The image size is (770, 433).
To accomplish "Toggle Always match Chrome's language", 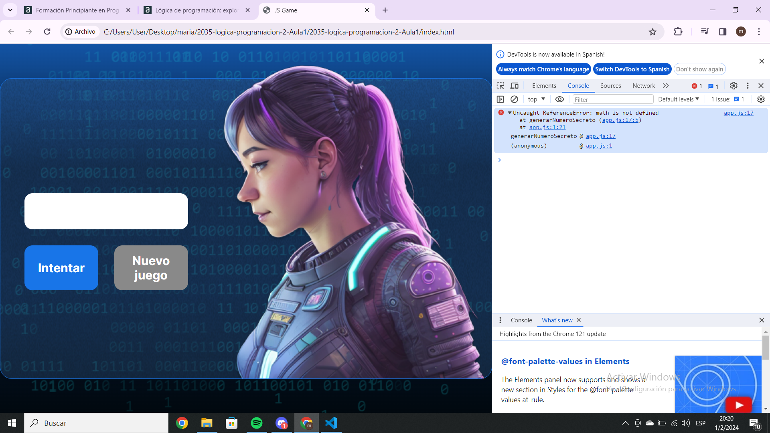I will pyautogui.click(x=543, y=69).
